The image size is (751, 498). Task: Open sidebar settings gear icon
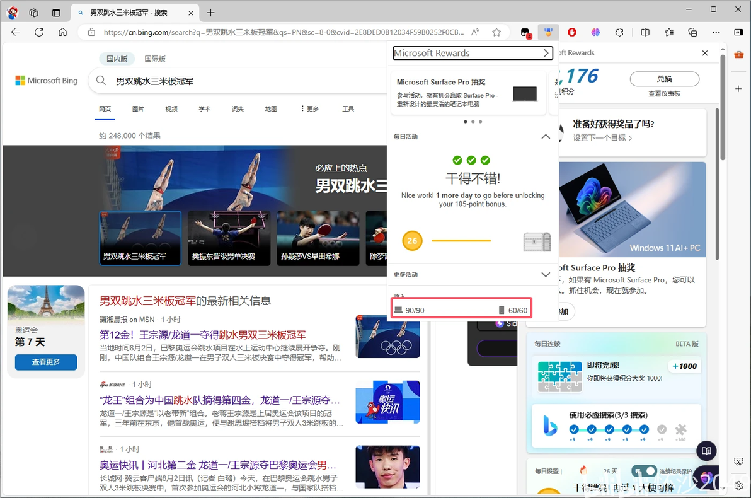[x=738, y=485]
